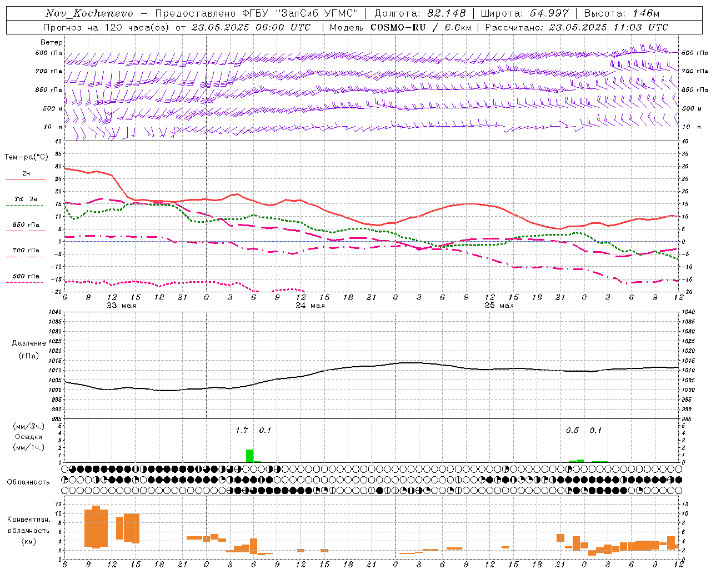Click the forecast start time 23.05.2025 06:00 UTC

(x=251, y=27)
